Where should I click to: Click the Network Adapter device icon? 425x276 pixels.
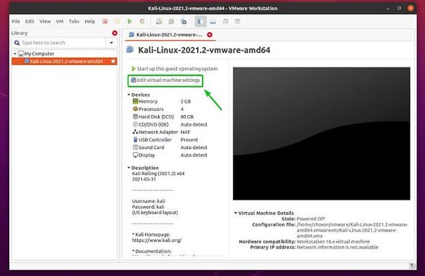[x=135, y=132]
